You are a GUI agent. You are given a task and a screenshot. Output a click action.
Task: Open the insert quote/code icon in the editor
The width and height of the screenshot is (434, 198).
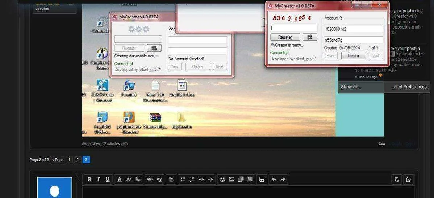point(250,180)
